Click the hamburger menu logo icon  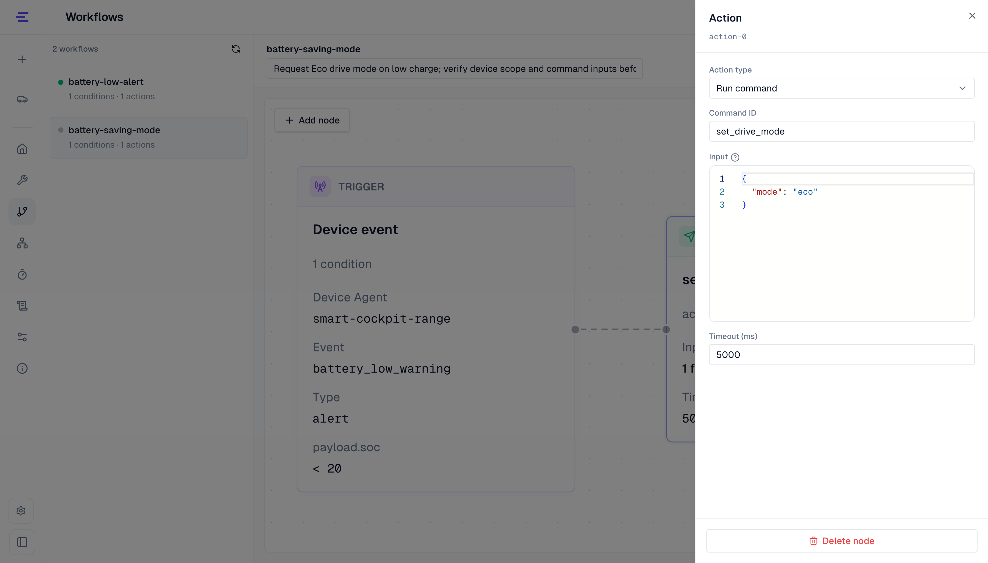click(22, 17)
